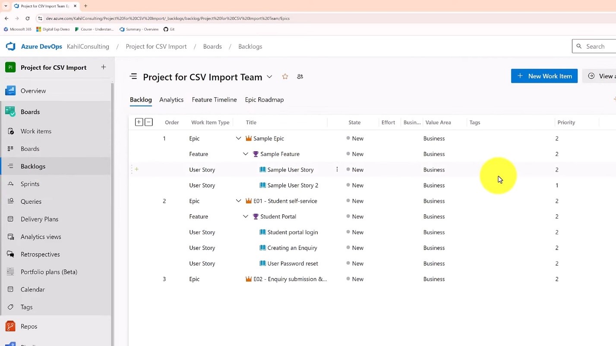
Task: Open Repos in the left sidebar
Action: pyautogui.click(x=29, y=326)
